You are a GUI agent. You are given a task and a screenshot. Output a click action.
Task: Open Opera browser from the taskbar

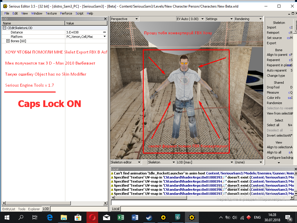pyautogui.click(x=92, y=217)
